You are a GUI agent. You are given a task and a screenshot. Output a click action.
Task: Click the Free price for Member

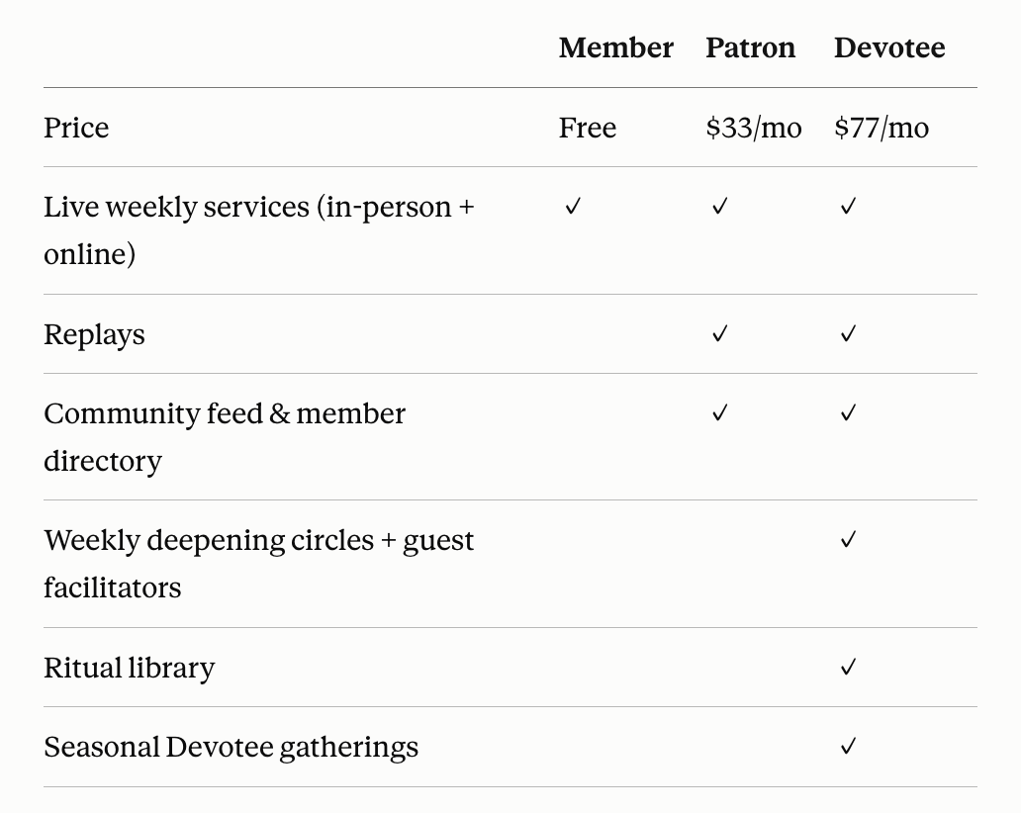588,128
